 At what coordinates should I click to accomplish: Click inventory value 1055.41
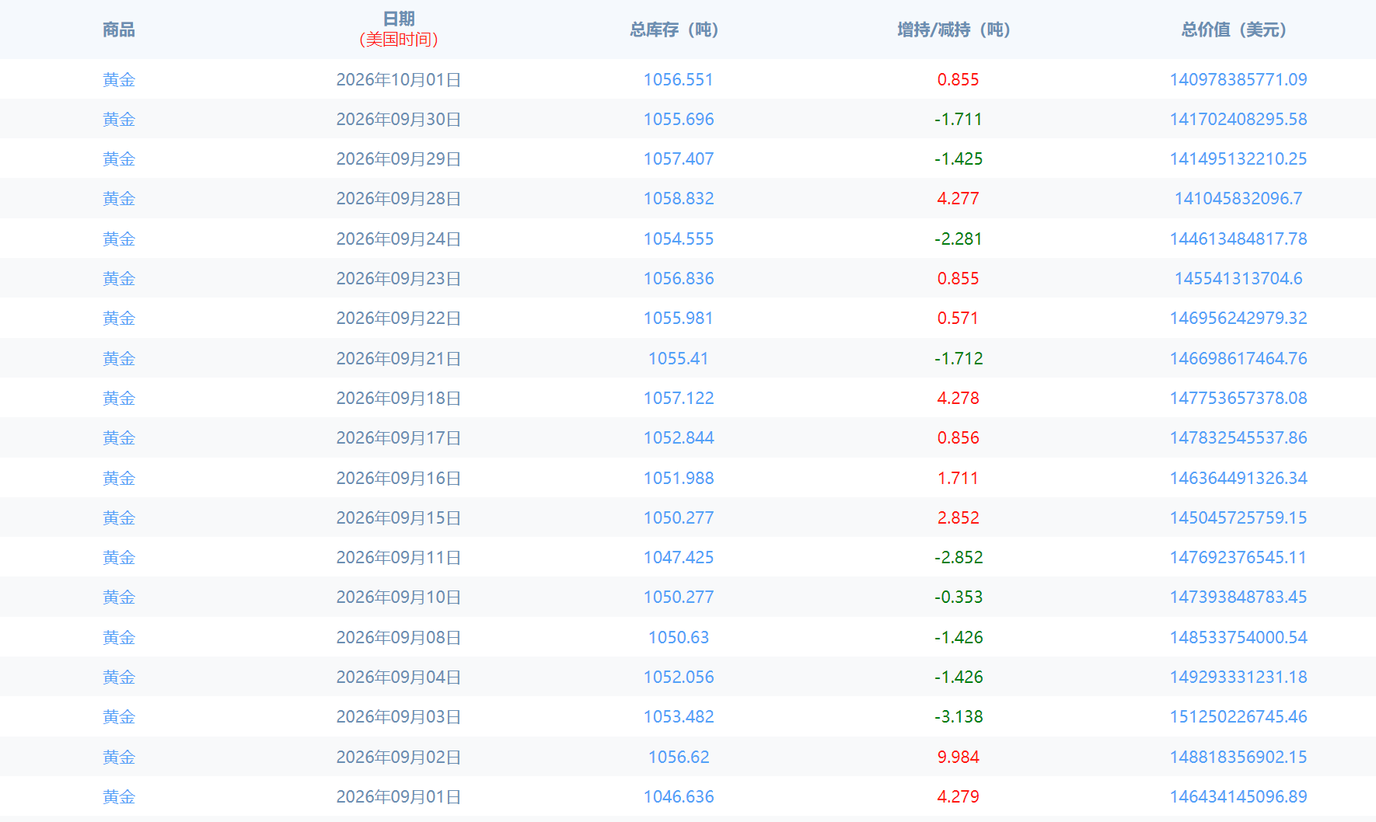point(679,358)
